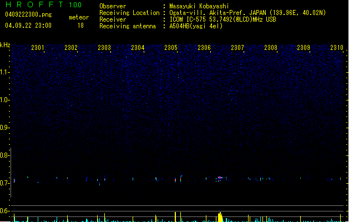Screen dimensions: 349x222
Task: Click the 2306 time marker
Action: coord(204,48)
